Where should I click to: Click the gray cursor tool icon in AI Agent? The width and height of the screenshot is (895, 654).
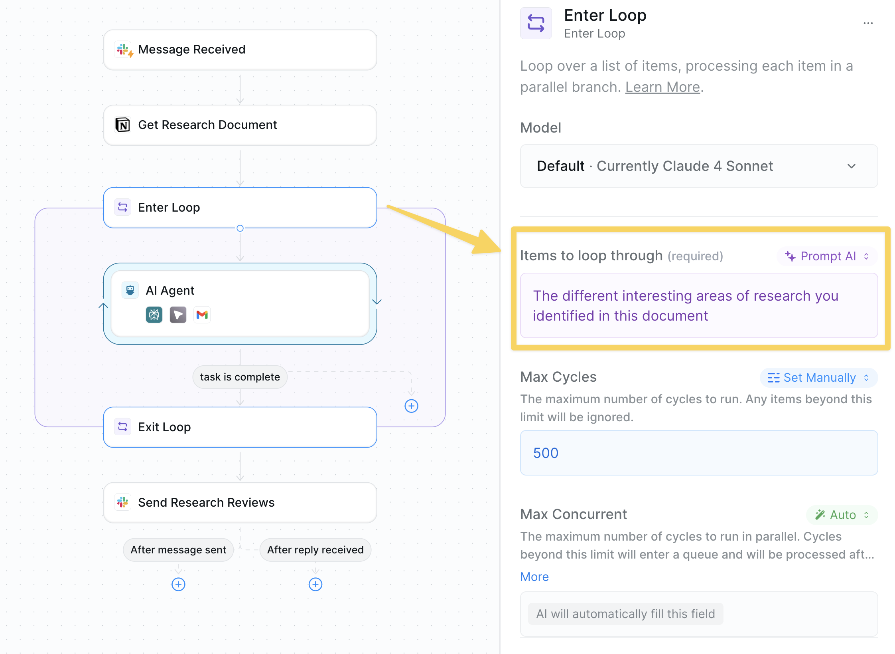[x=178, y=315]
